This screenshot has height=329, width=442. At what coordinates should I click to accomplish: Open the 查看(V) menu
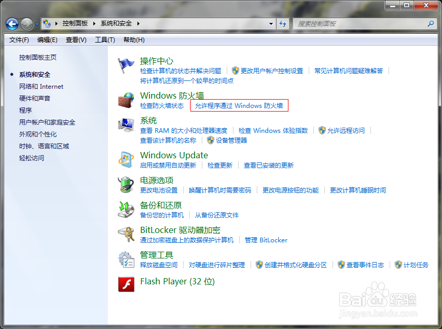tap(76, 40)
